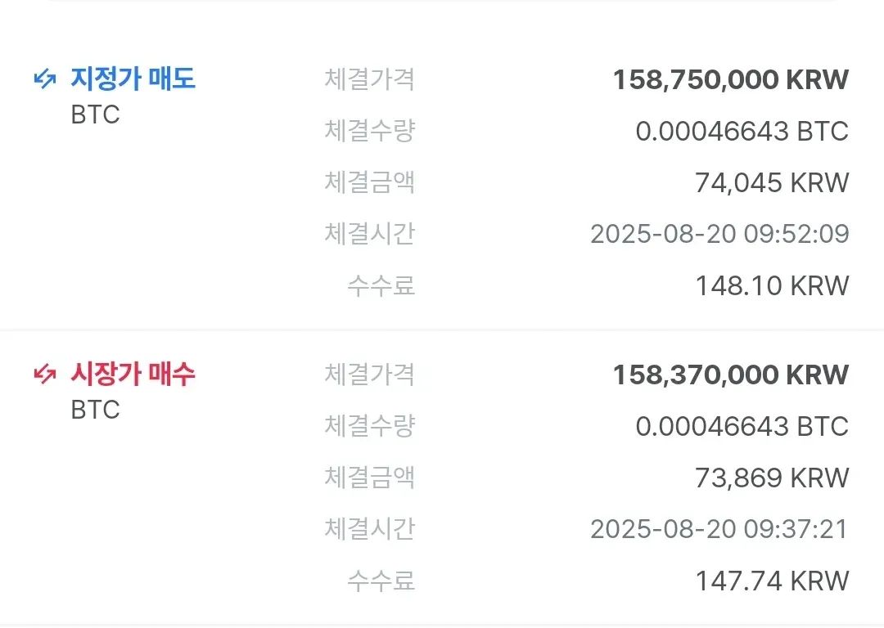Select the 158,370,000 KRW execution price
Viewport: 884px width, 628px height.
point(730,375)
